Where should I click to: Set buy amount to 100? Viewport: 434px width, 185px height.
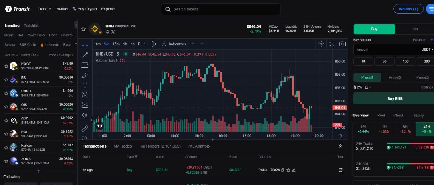(x=405, y=62)
